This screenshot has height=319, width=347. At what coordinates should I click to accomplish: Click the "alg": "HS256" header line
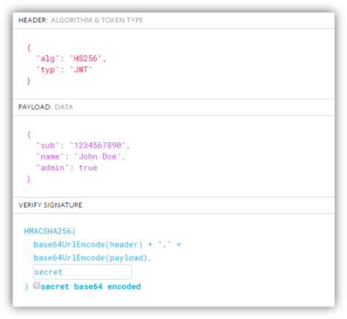point(71,59)
